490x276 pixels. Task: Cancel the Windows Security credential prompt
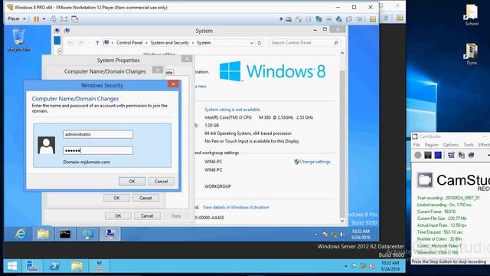pos(161,182)
